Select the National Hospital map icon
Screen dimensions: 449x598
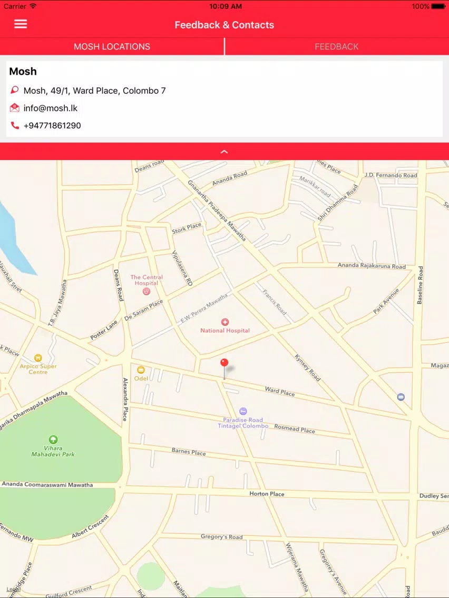pyautogui.click(x=225, y=322)
